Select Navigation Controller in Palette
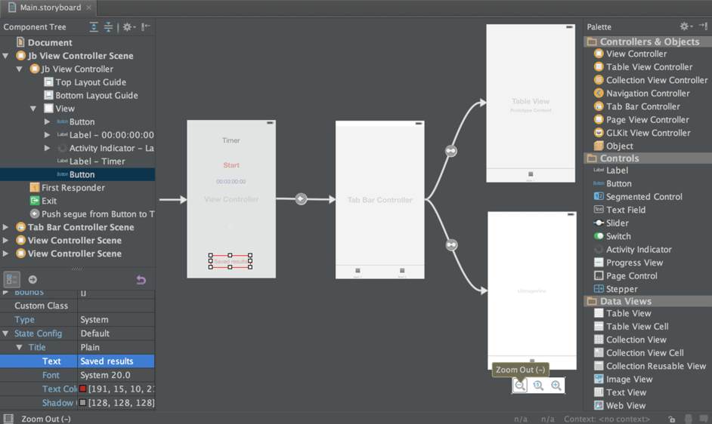Image resolution: width=712 pixels, height=424 pixels. [642, 94]
